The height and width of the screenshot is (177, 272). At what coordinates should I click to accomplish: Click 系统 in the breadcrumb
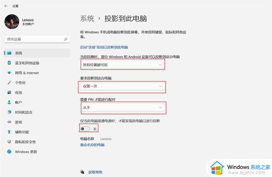[87, 19]
